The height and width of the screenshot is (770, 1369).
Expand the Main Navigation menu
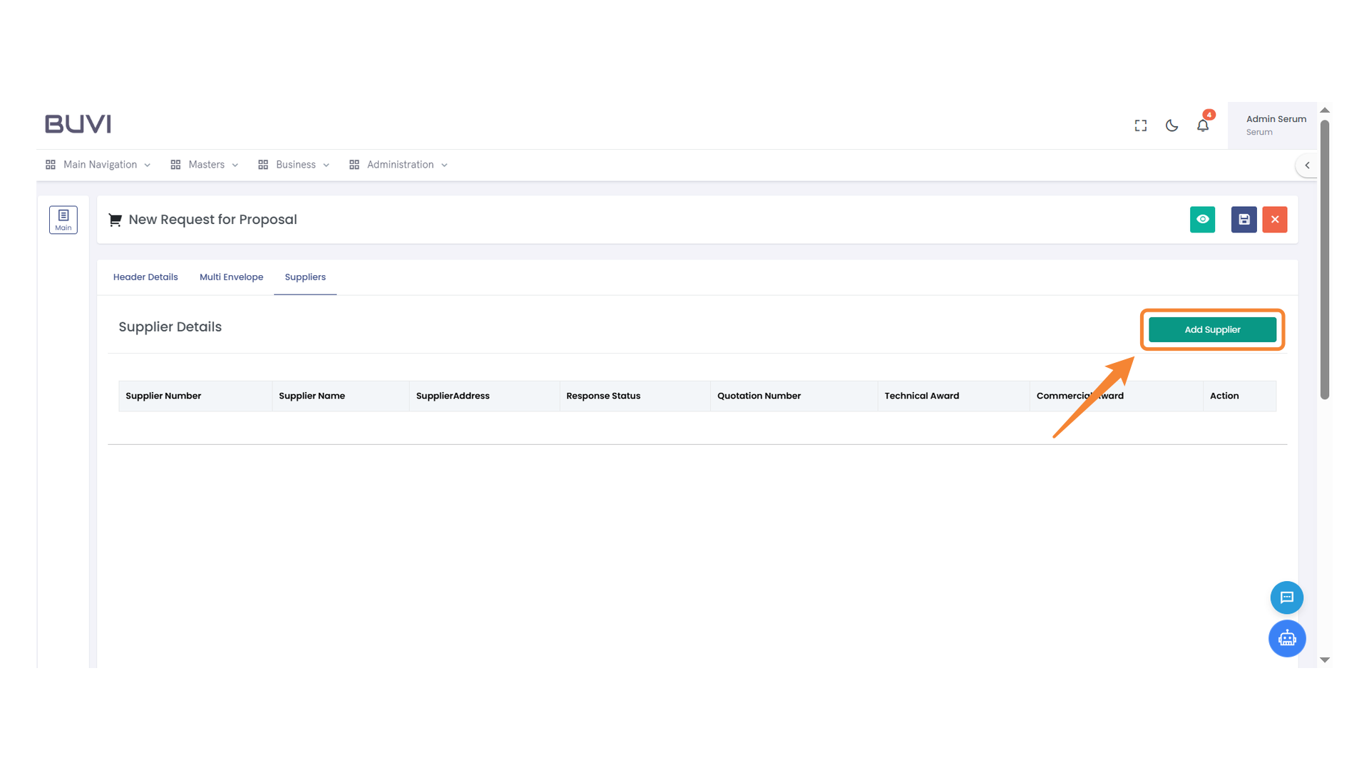[98, 165]
